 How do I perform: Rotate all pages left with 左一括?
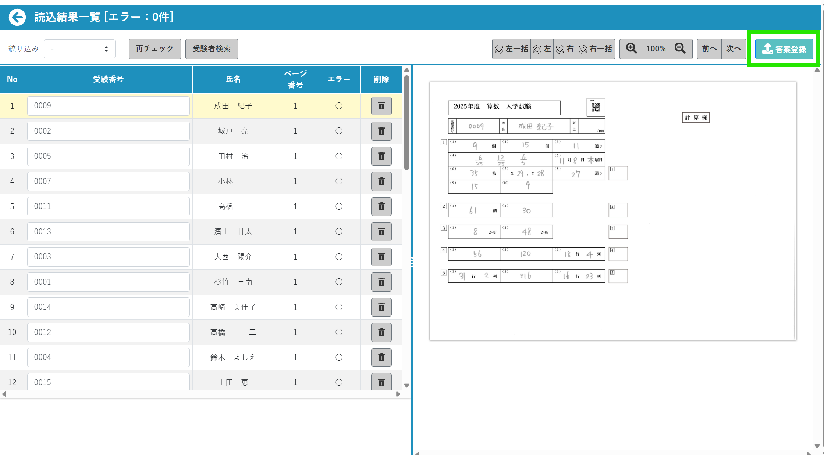click(x=511, y=49)
